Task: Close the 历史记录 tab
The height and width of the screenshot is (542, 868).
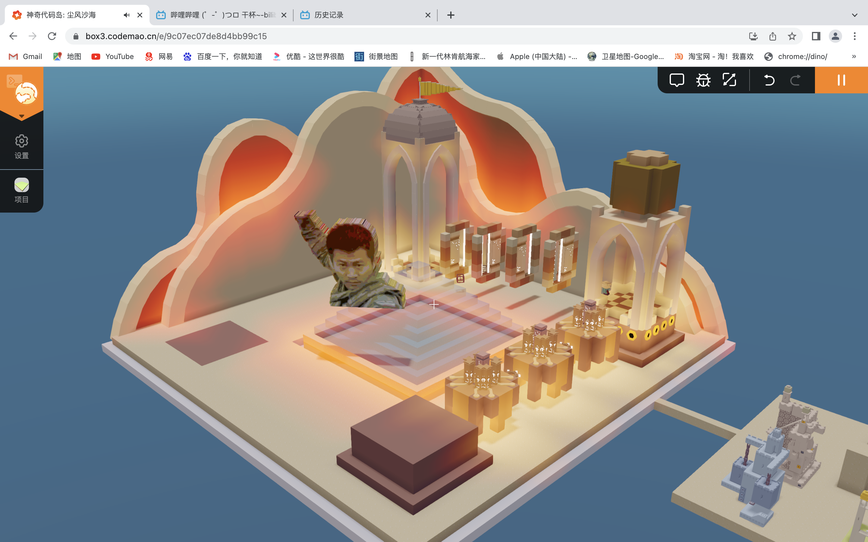Action: click(x=428, y=15)
